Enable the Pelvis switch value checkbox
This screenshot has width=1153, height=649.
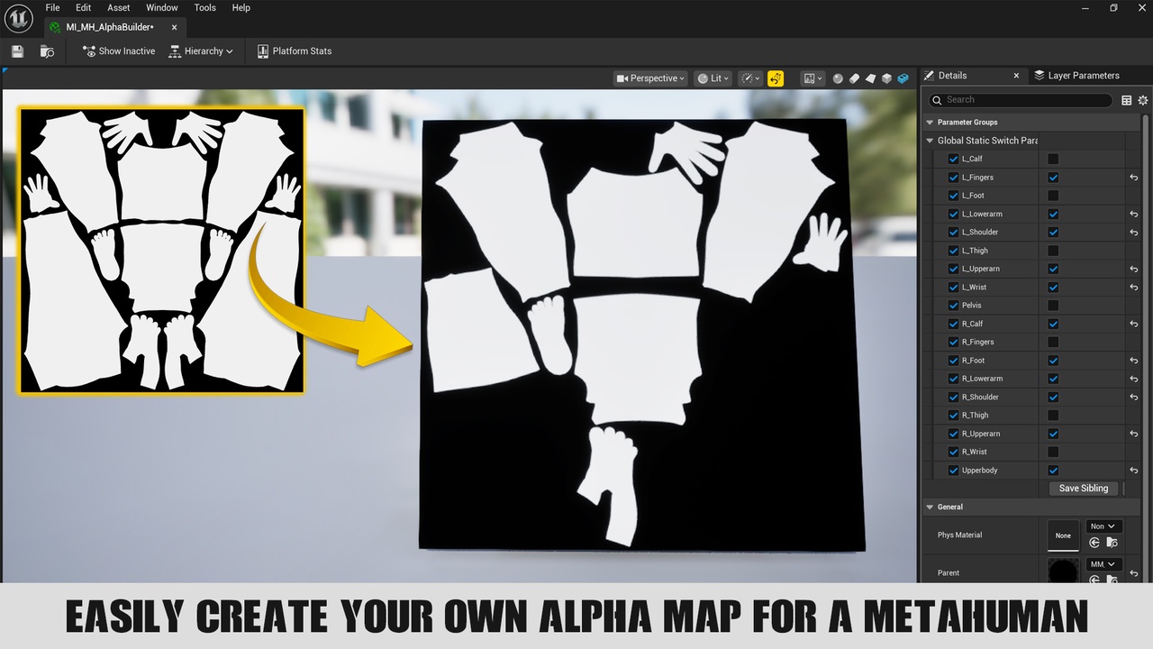[x=1053, y=306]
